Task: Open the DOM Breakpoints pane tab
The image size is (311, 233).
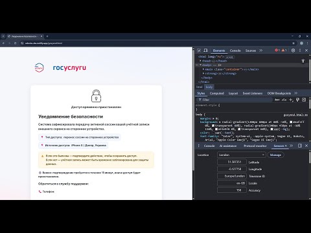Action: pos(279,93)
